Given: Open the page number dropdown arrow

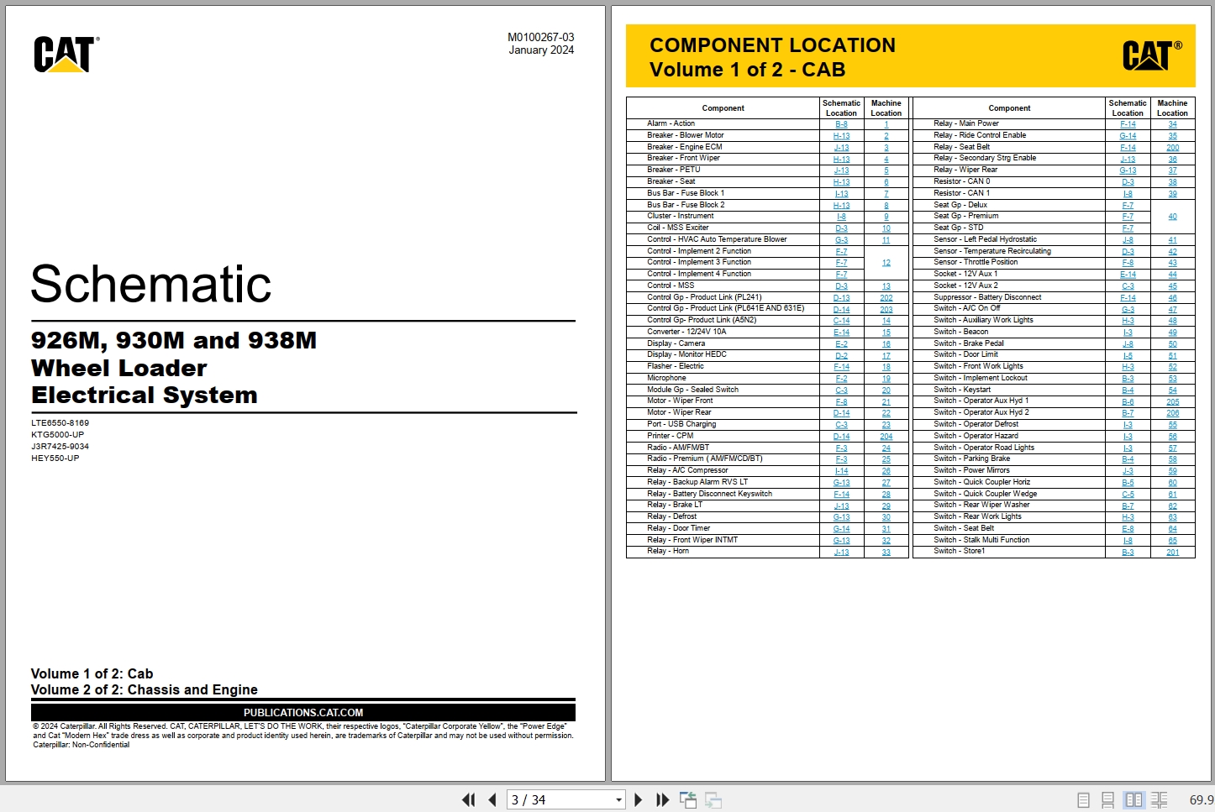Looking at the screenshot, I should tap(618, 800).
